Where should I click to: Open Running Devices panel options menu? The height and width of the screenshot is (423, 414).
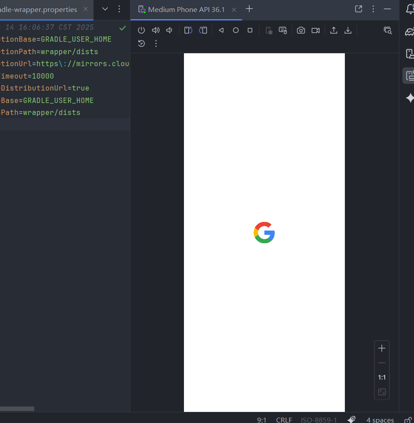373,9
